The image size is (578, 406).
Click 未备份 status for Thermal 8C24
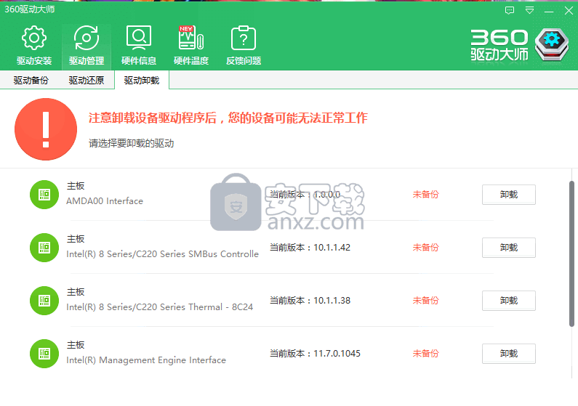tap(426, 301)
